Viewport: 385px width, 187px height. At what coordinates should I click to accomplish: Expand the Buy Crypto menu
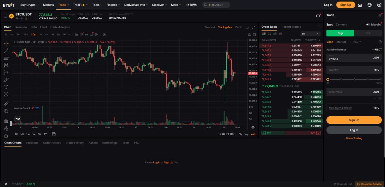click(30, 5)
